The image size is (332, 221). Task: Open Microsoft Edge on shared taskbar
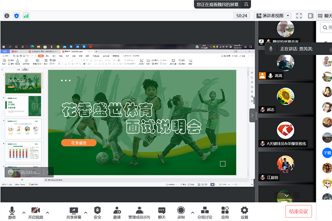(x=32, y=47)
